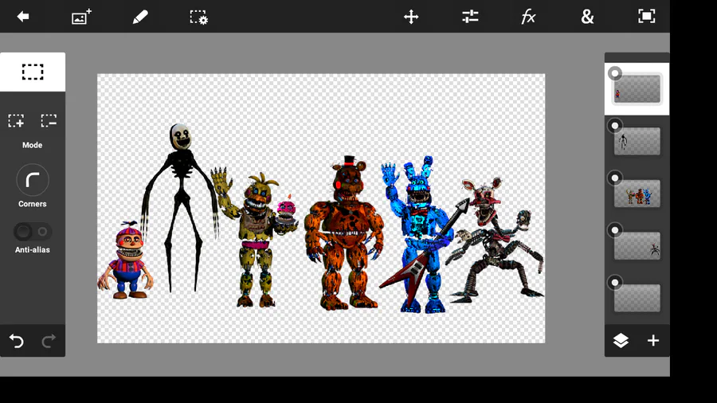
Task: Select the Mangle layer thumbnail
Action: coord(637,246)
